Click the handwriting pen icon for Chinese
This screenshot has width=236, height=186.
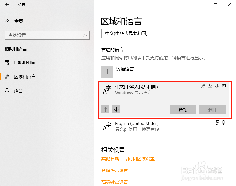224,85
